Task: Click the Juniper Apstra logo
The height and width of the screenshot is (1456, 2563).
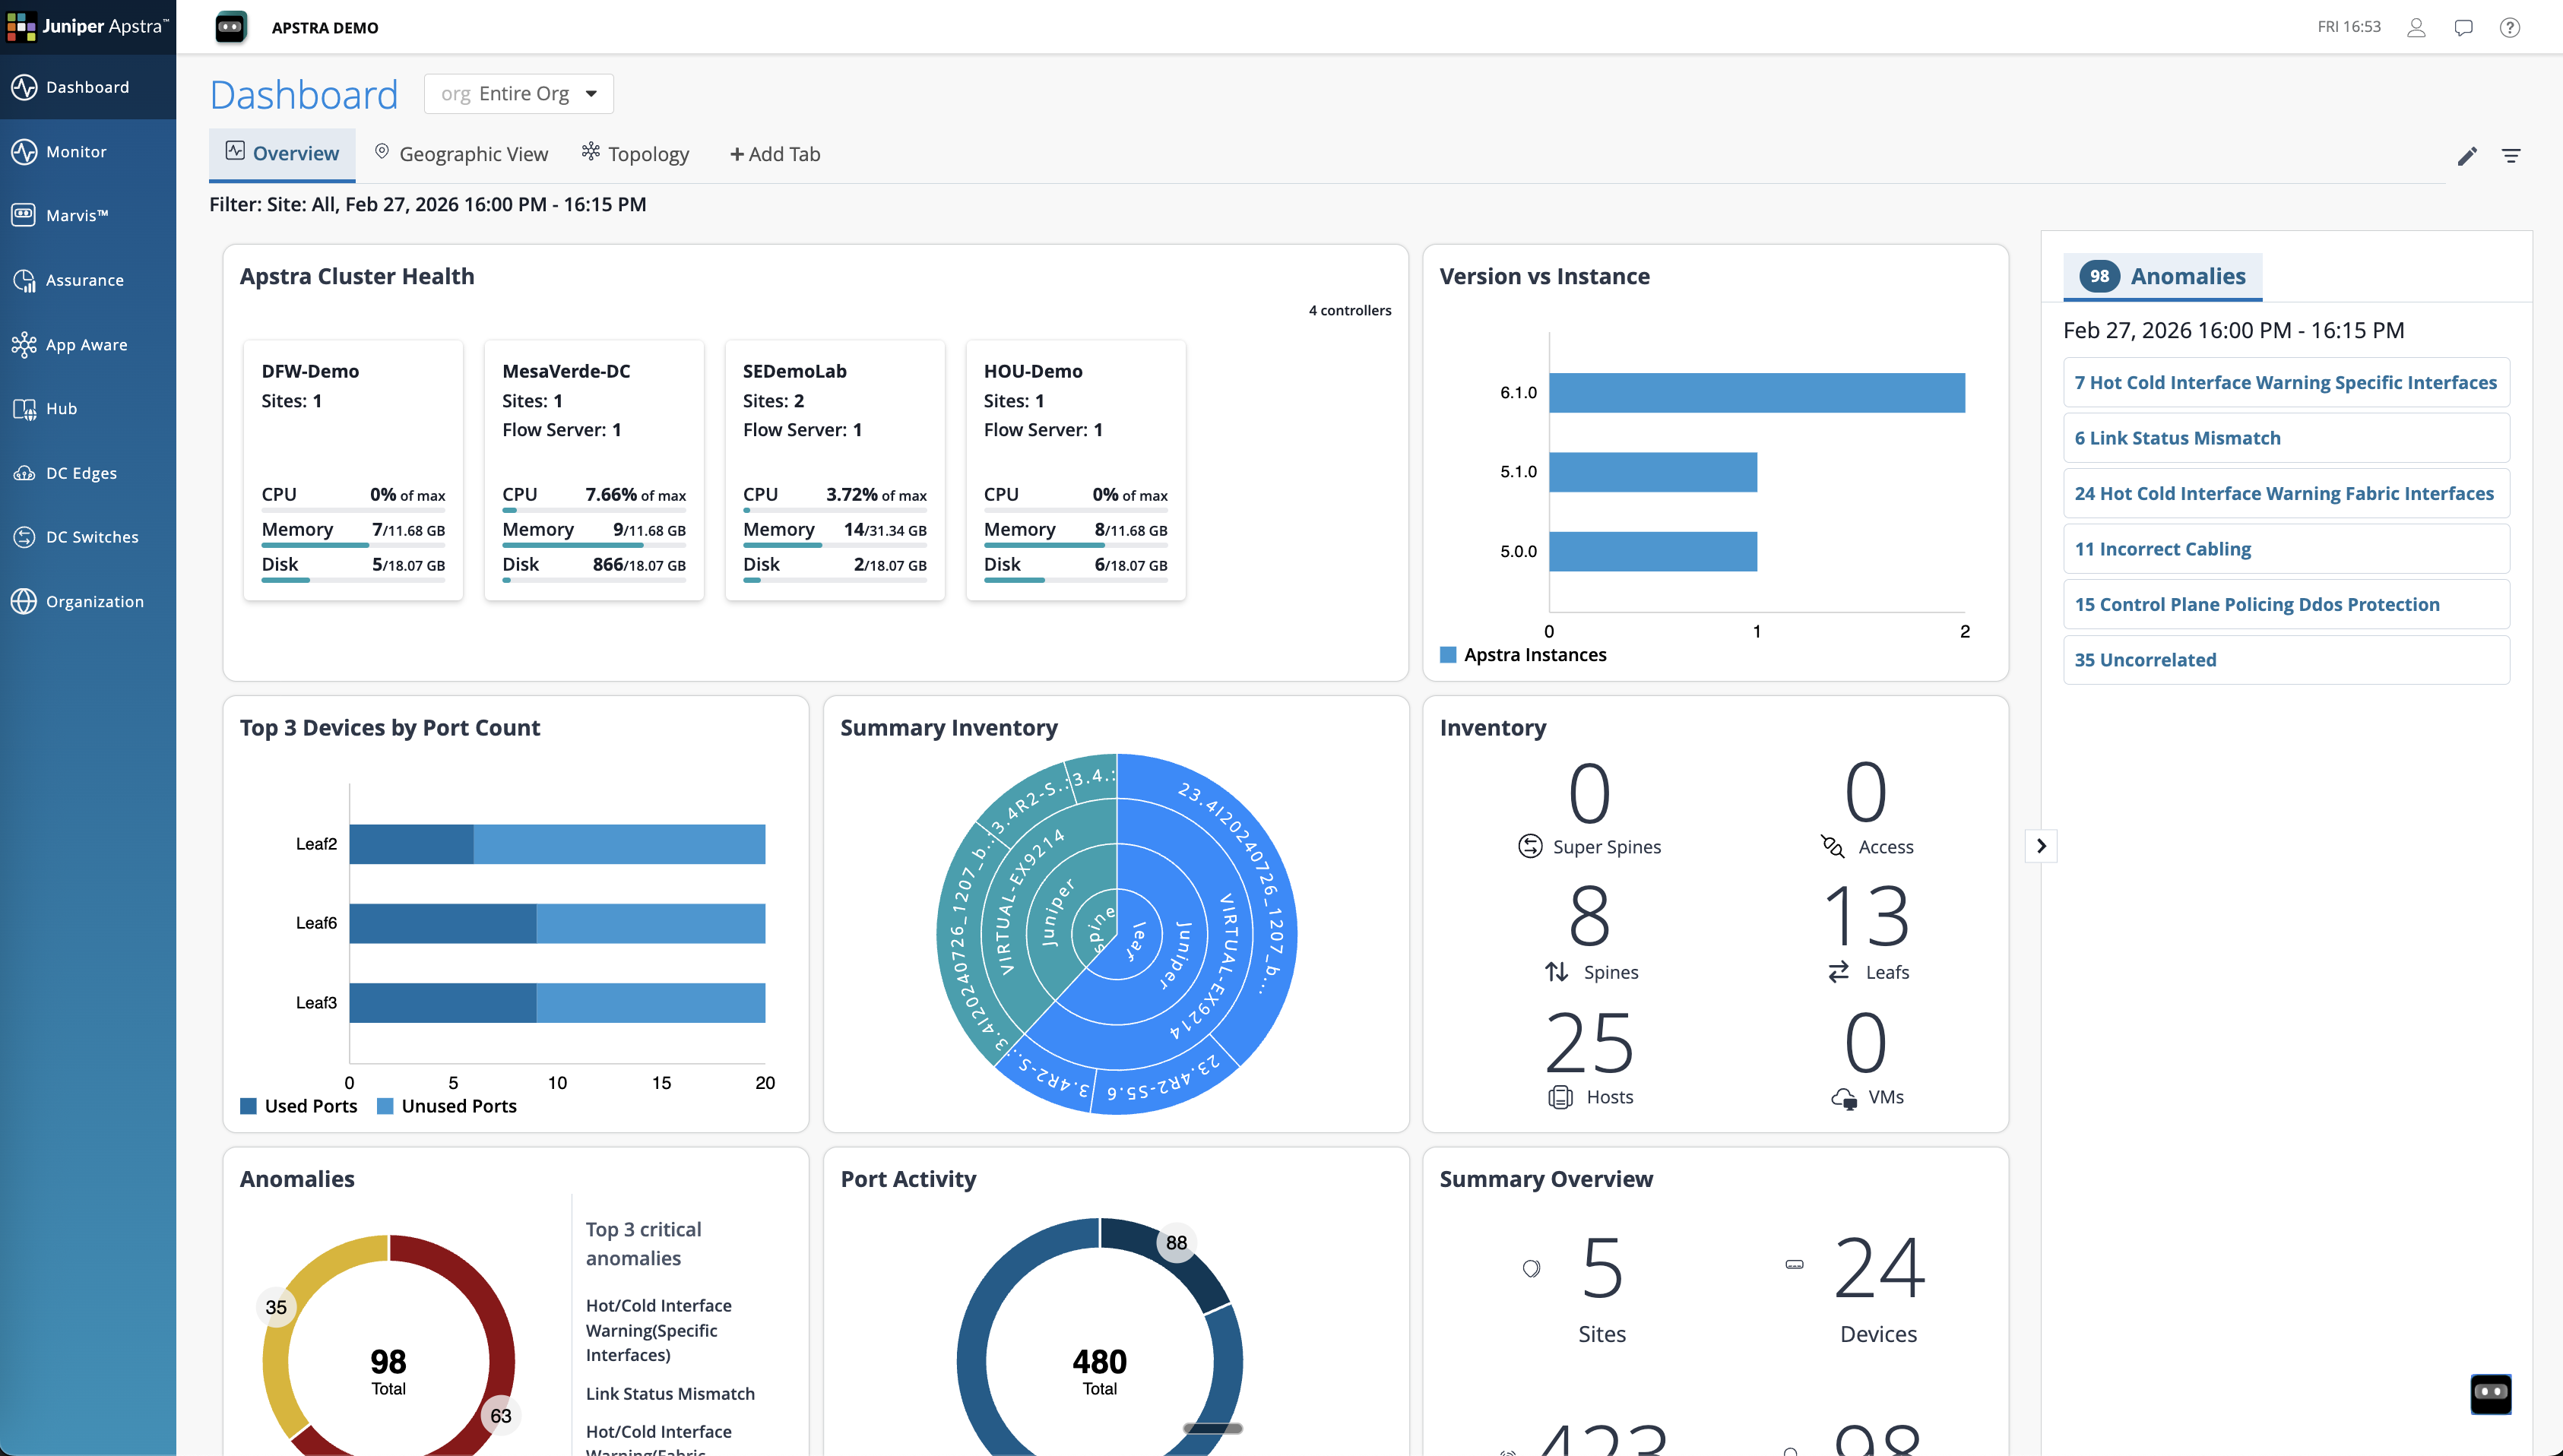Action: [88, 26]
